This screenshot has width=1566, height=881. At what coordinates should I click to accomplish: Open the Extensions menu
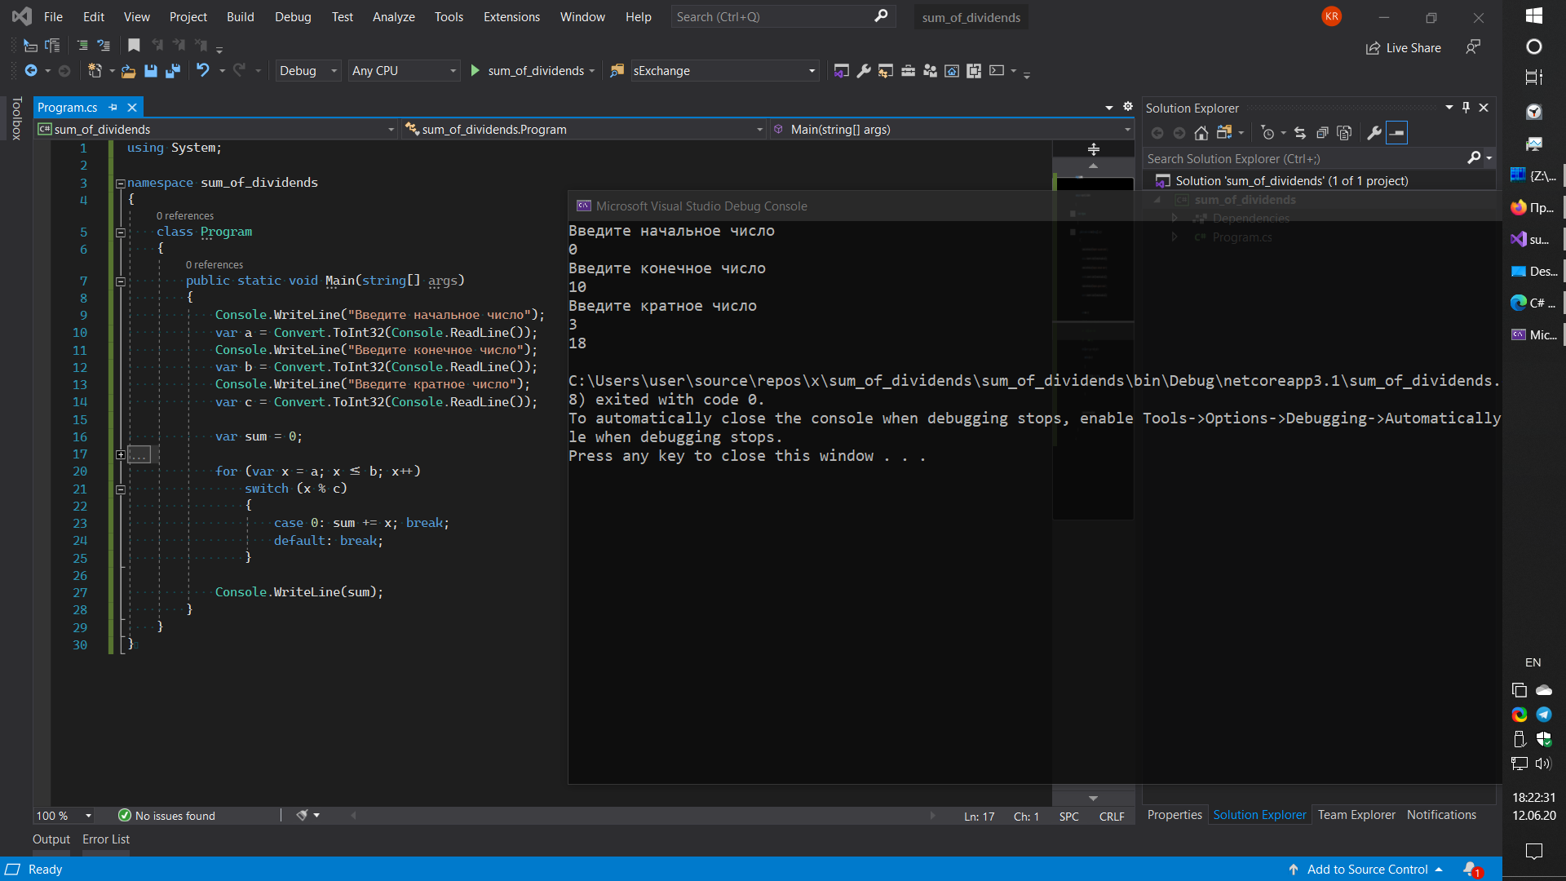511,16
